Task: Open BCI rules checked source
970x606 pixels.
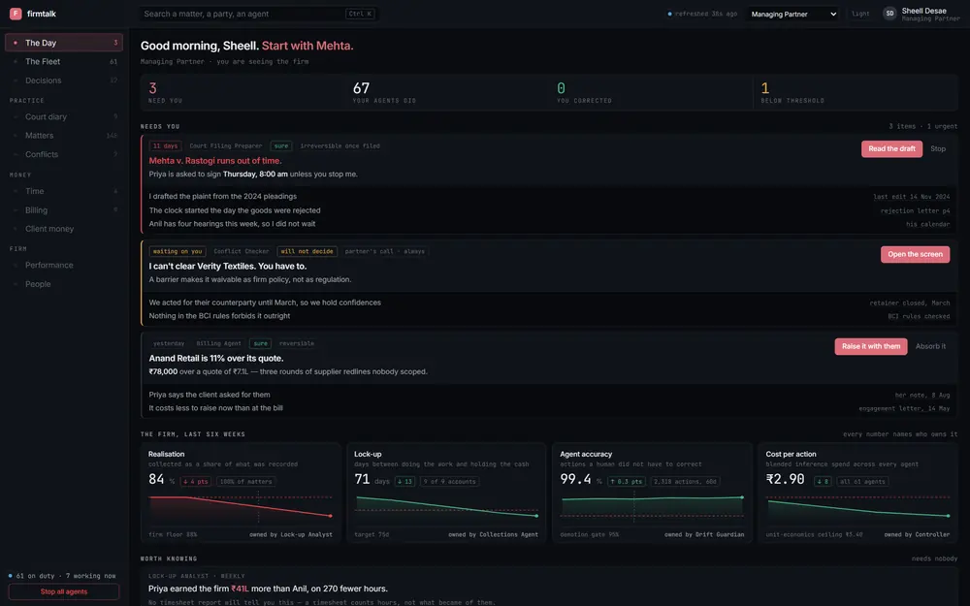Action: pyautogui.click(x=919, y=317)
